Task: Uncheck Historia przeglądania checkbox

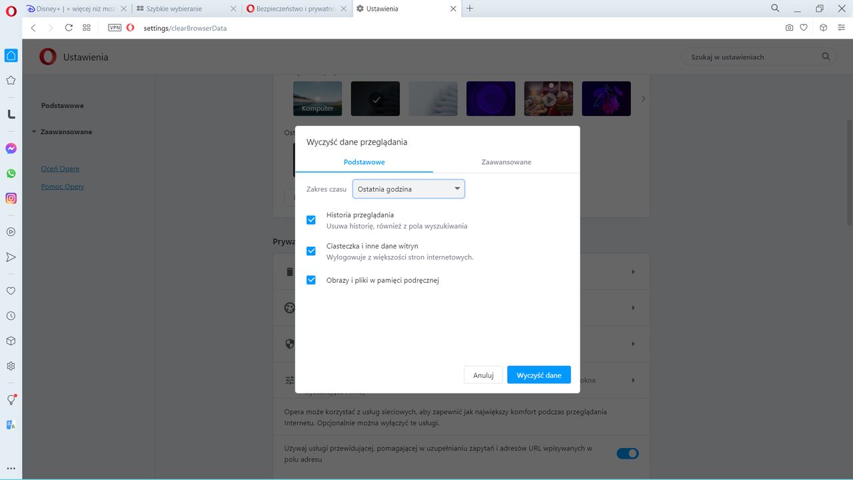Action: [x=311, y=220]
